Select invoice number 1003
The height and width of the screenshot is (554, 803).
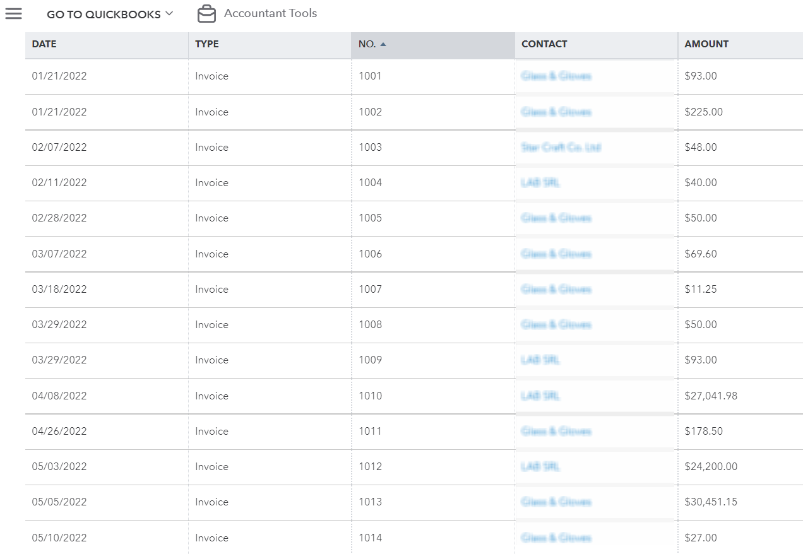tap(370, 147)
